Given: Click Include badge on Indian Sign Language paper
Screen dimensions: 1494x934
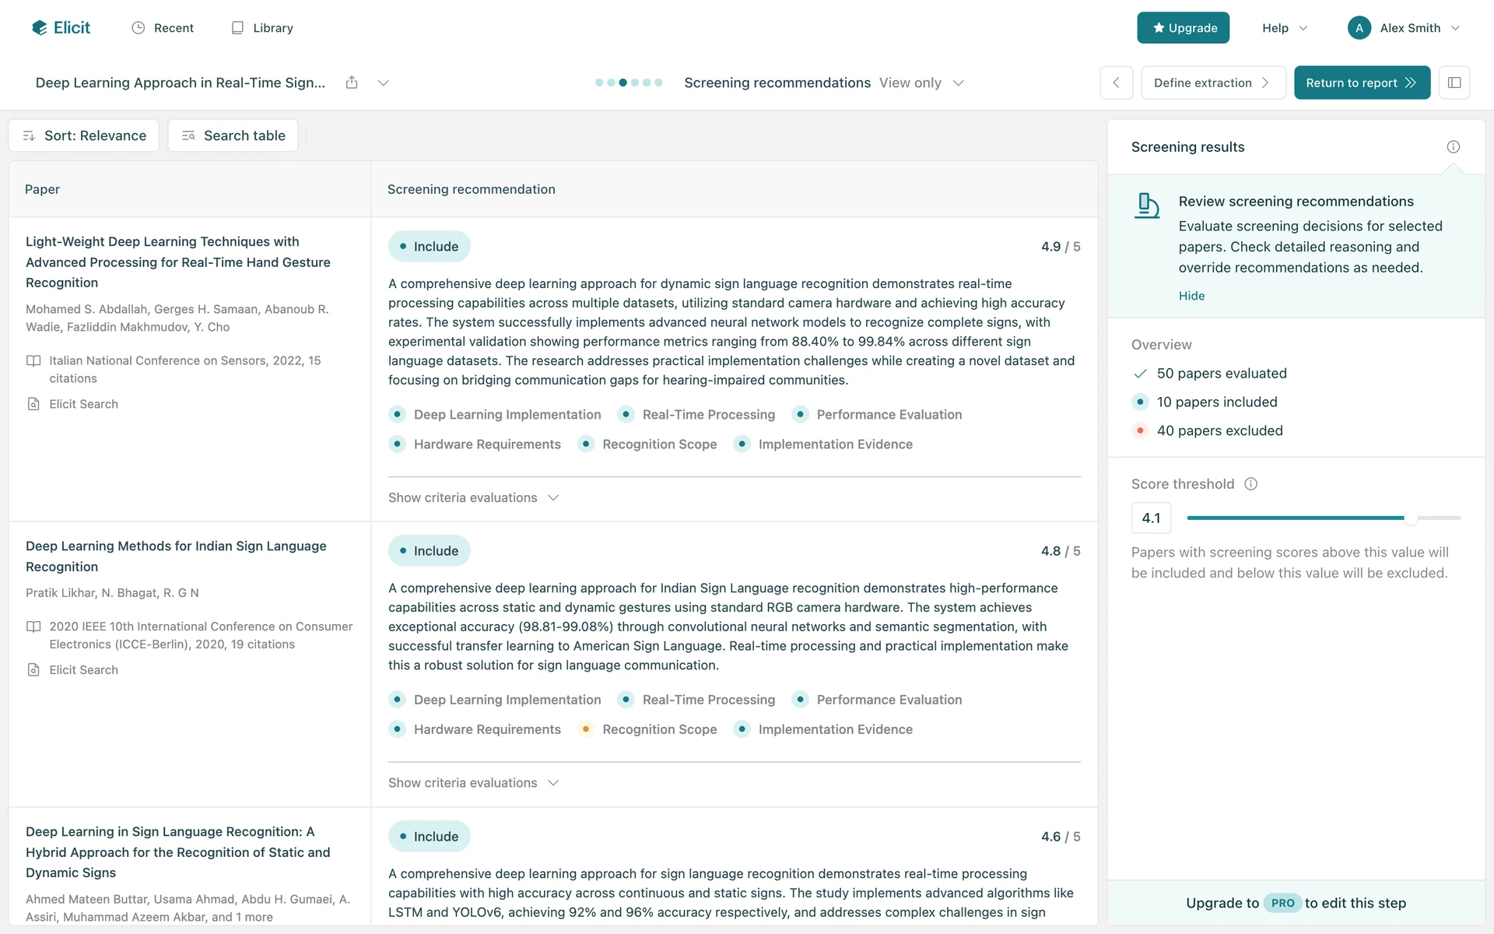Looking at the screenshot, I should point(430,551).
